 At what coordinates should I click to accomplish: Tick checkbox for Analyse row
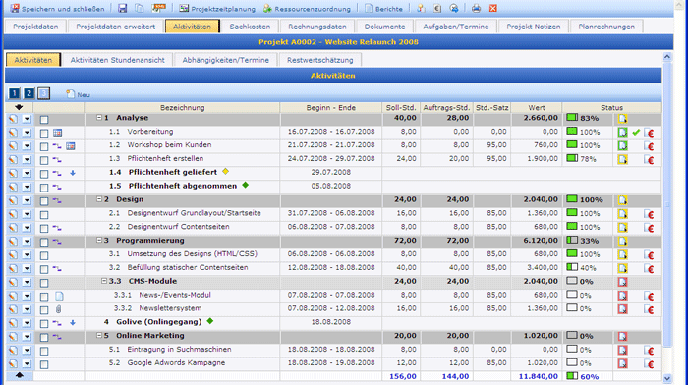point(44,119)
